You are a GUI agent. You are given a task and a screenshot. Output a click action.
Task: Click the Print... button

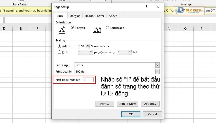[105, 104]
